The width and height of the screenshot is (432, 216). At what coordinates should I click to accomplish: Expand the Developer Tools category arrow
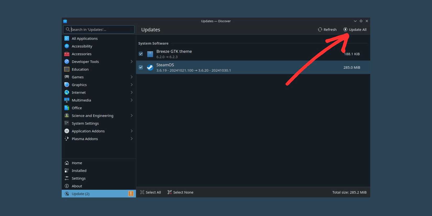pos(131,62)
